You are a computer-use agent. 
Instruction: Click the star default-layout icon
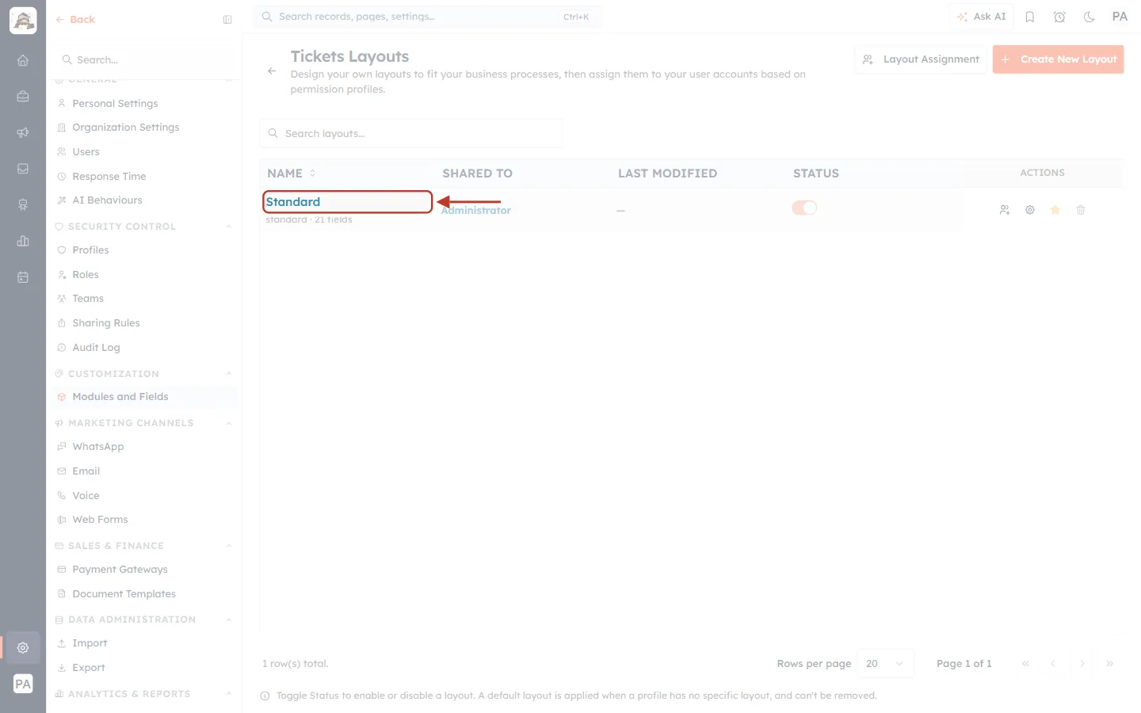[x=1055, y=210]
